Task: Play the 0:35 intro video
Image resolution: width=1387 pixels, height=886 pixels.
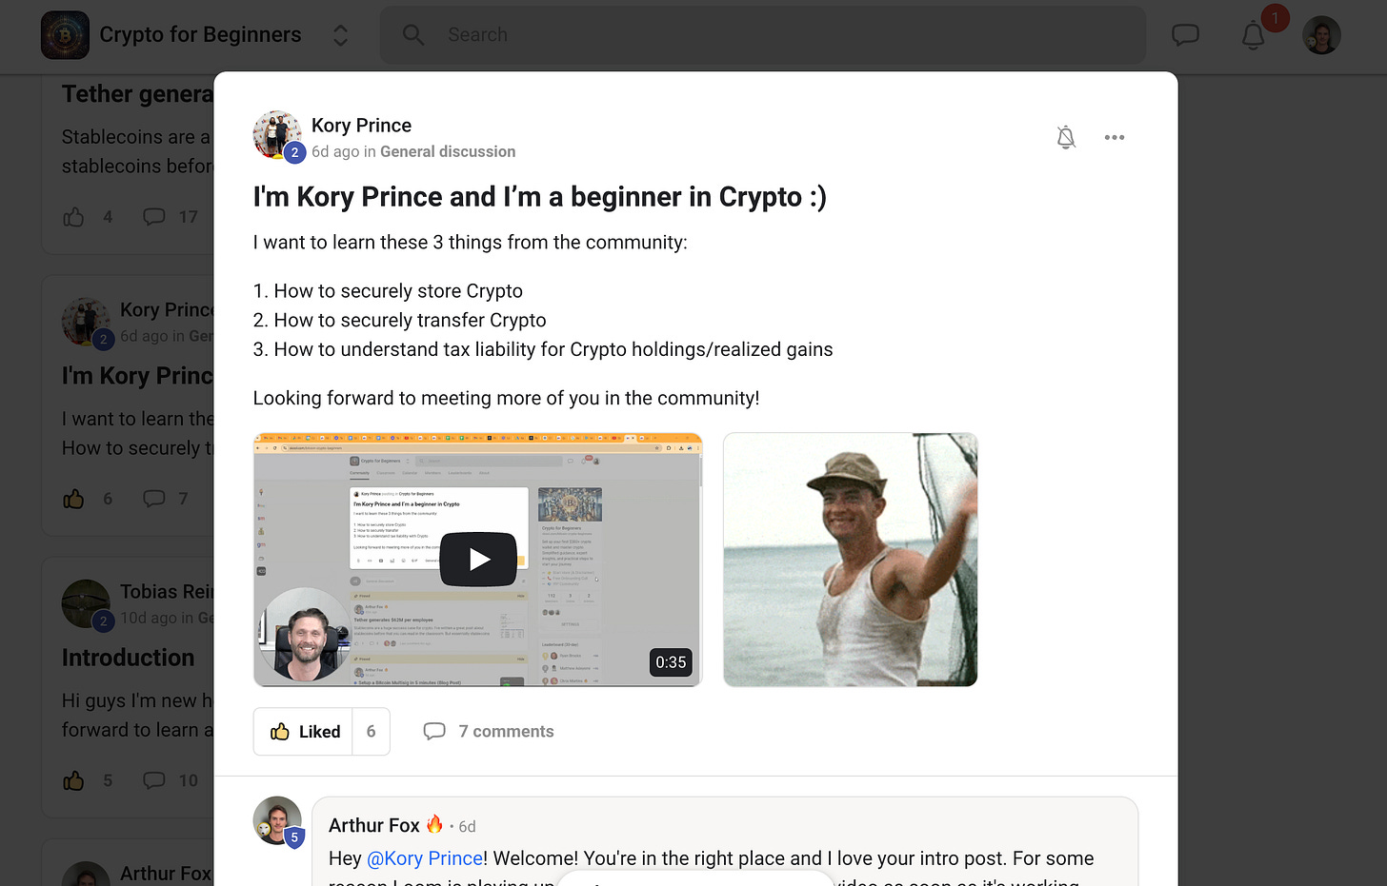Action: [x=478, y=560]
